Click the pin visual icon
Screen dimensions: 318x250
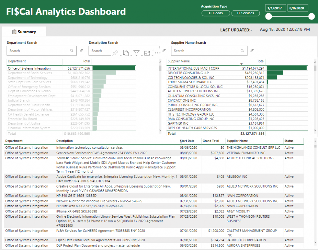click(x=115, y=53)
